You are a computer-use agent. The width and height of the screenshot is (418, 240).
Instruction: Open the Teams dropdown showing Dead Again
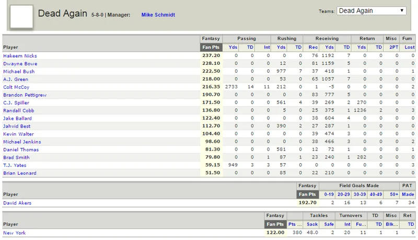(371, 10)
